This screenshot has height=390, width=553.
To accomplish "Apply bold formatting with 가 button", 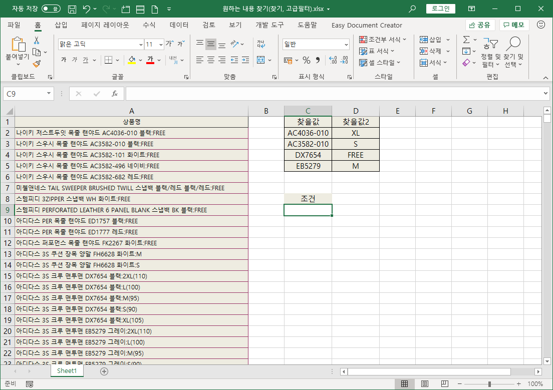I will click(64, 60).
